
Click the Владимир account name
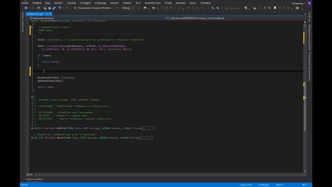click(x=298, y=3)
